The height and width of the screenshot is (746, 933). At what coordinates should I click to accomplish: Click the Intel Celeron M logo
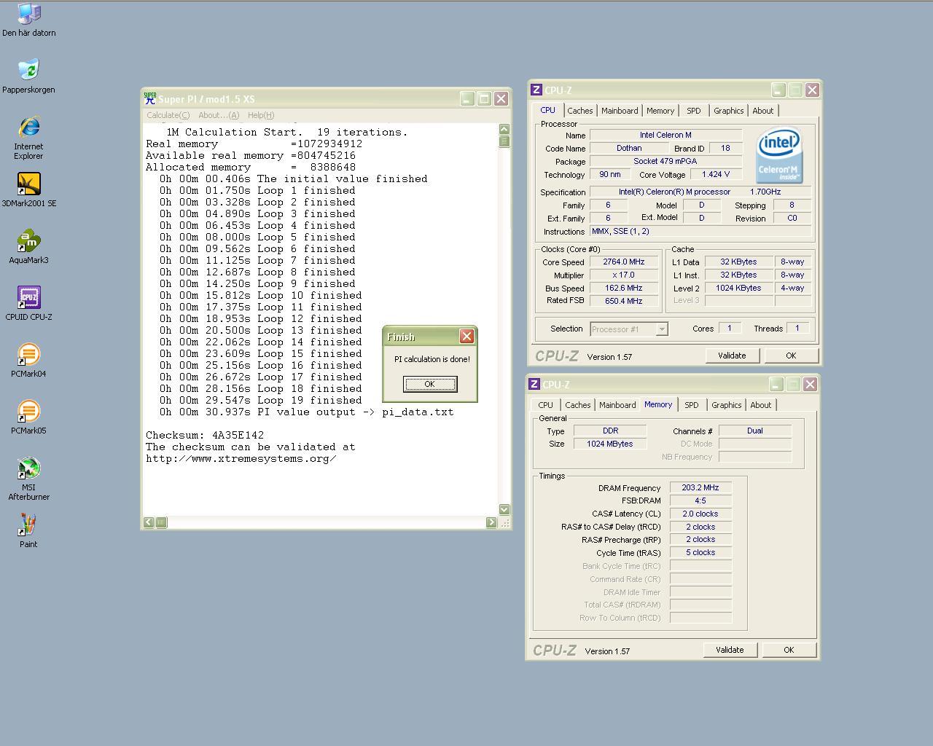[779, 156]
